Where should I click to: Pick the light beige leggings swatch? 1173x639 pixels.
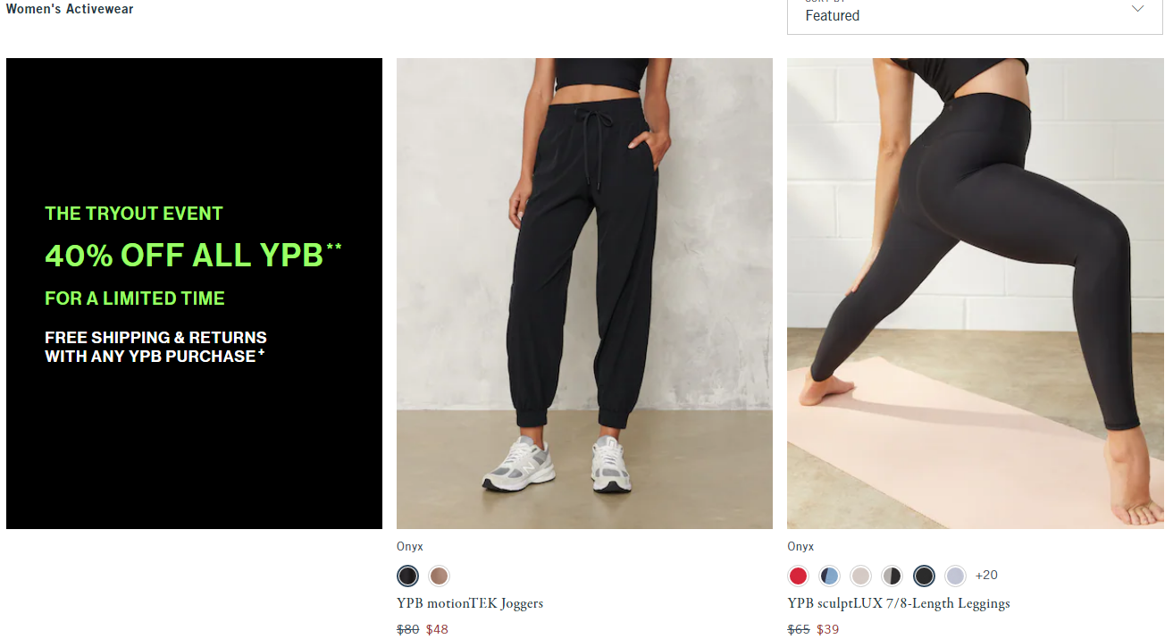click(860, 576)
